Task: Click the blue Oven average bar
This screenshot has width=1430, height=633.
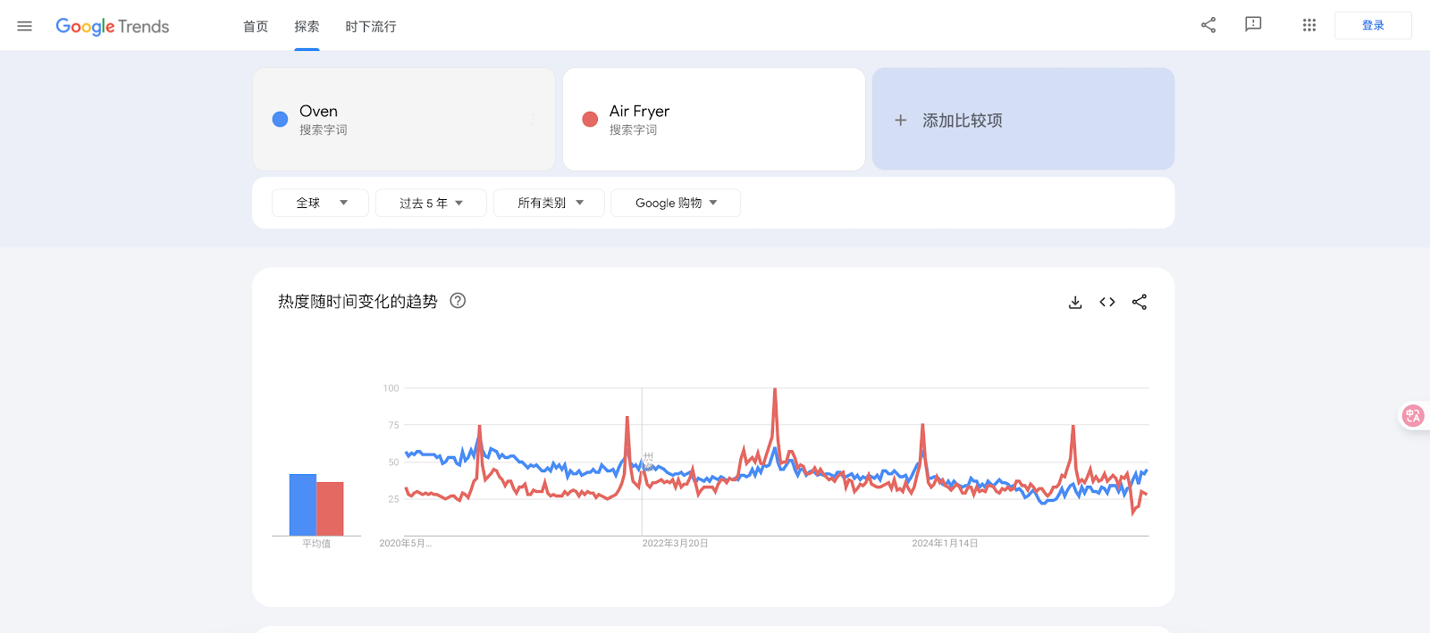Action: [x=303, y=504]
